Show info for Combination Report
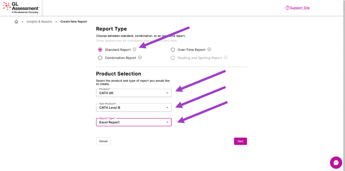 [x=140, y=58]
